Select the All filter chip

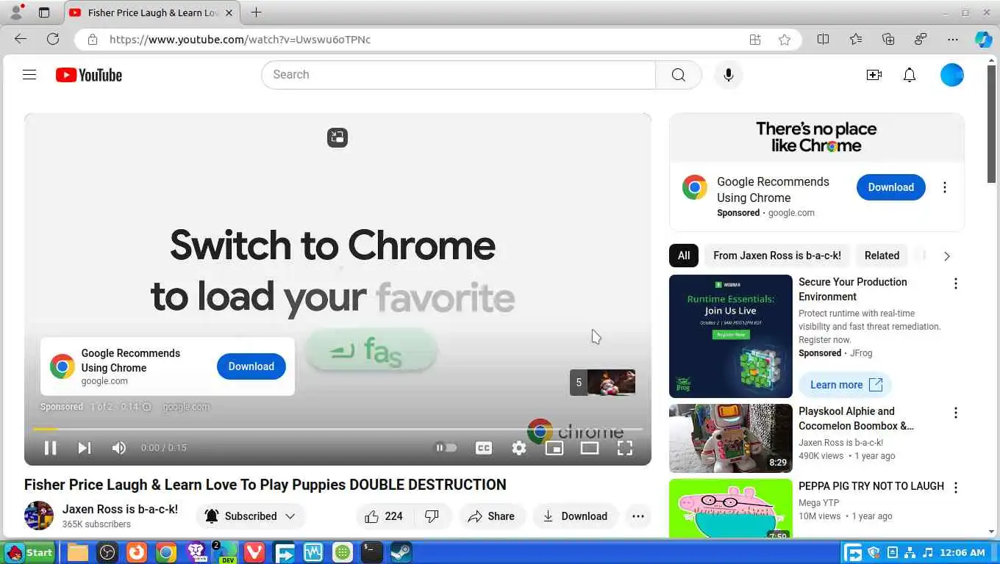(684, 256)
